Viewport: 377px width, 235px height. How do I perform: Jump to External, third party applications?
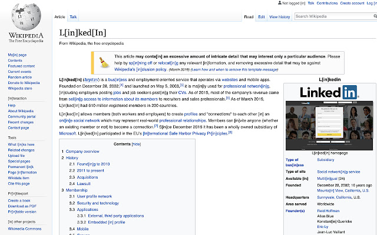point(116,216)
